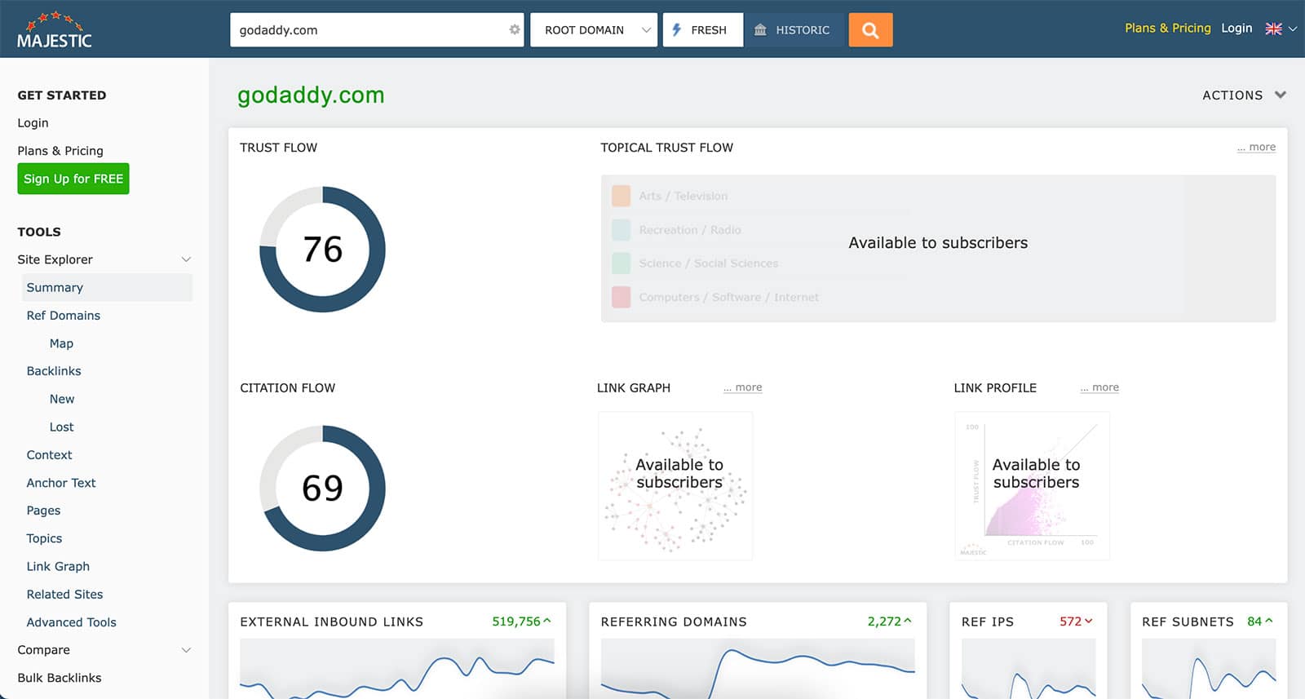1305x699 pixels.
Task: Click the Link Profile more link
Action: coord(1099,387)
